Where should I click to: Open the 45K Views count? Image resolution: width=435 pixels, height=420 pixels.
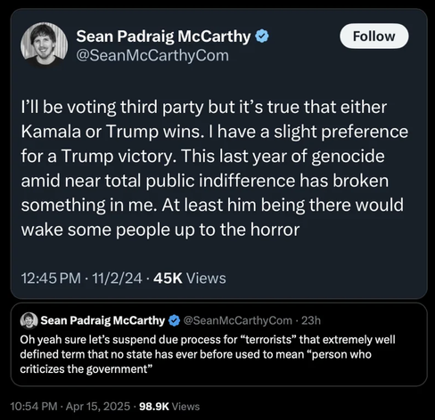(190, 279)
